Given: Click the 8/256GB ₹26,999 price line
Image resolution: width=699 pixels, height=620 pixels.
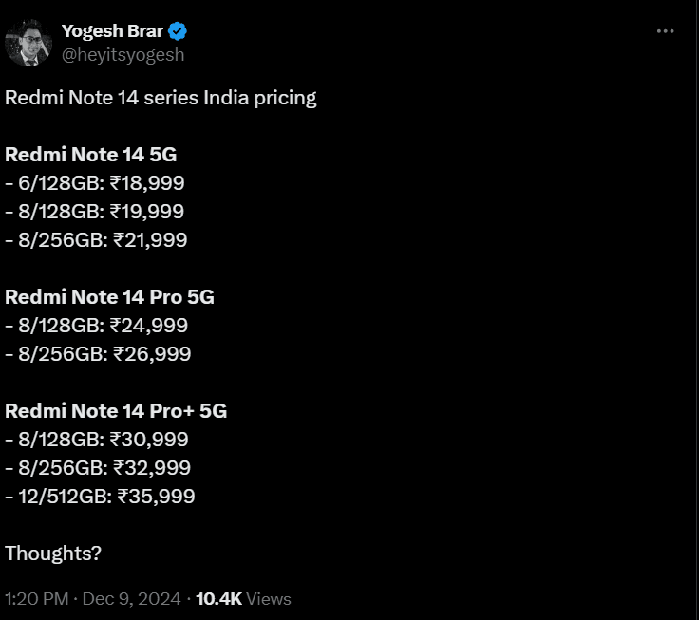Looking at the screenshot, I should 98,354.
